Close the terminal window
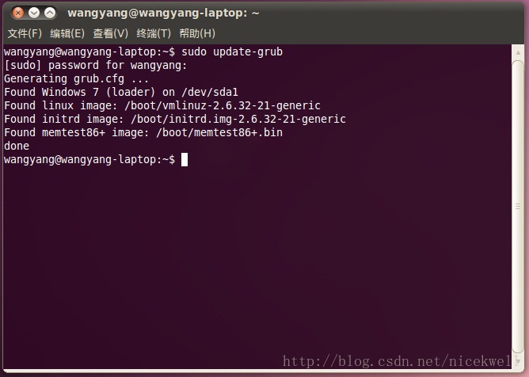 point(18,13)
